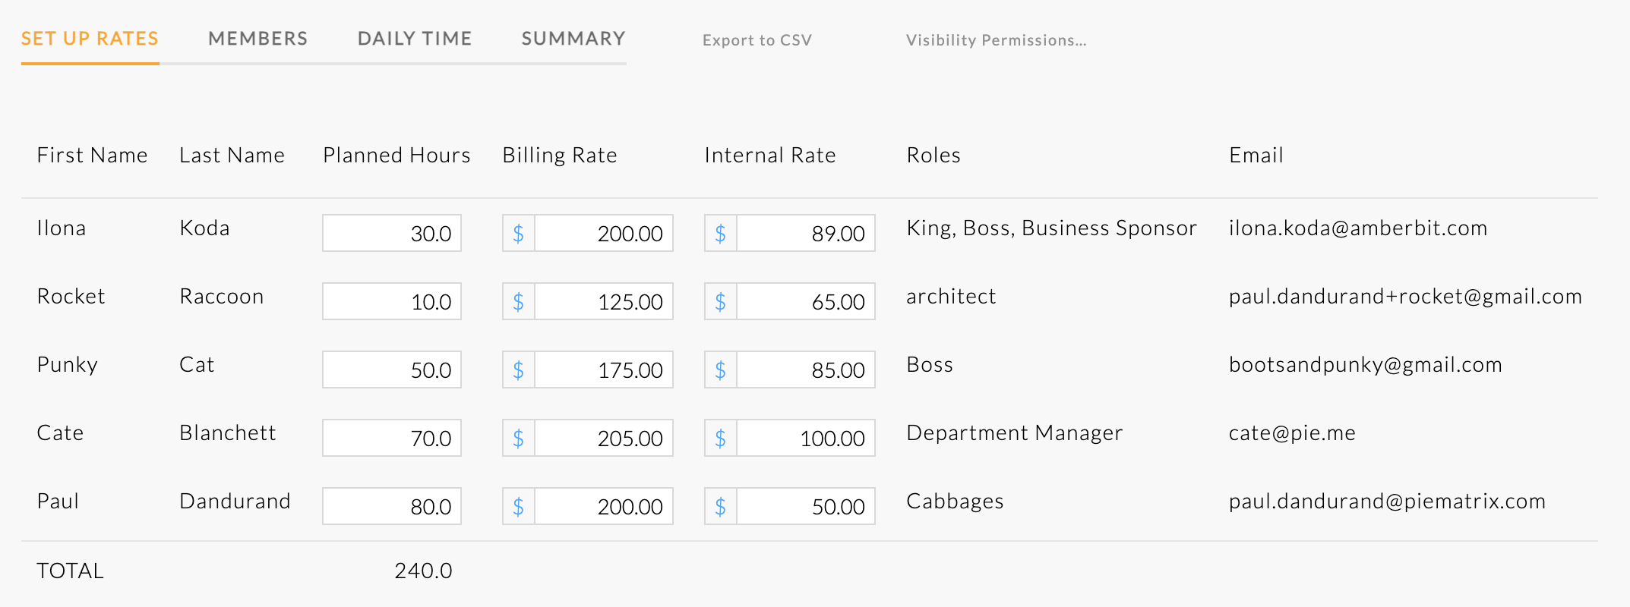This screenshot has width=1630, height=607.
Task: Click dollar icon in Cate's Billing Rate
Action: pos(519,438)
